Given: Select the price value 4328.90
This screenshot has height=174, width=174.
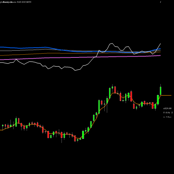Looking at the screenshot, I should click(x=167, y=109).
